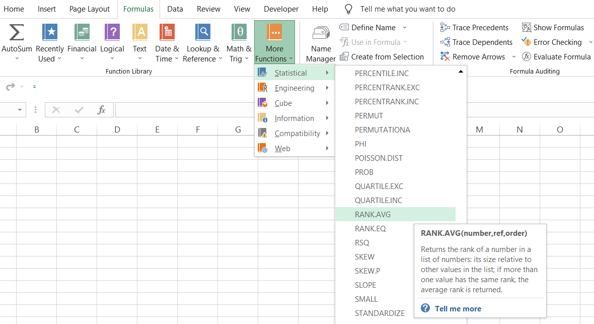Expand the Engineering functions submenu
This screenshot has height=324, width=594.
pos(294,87)
